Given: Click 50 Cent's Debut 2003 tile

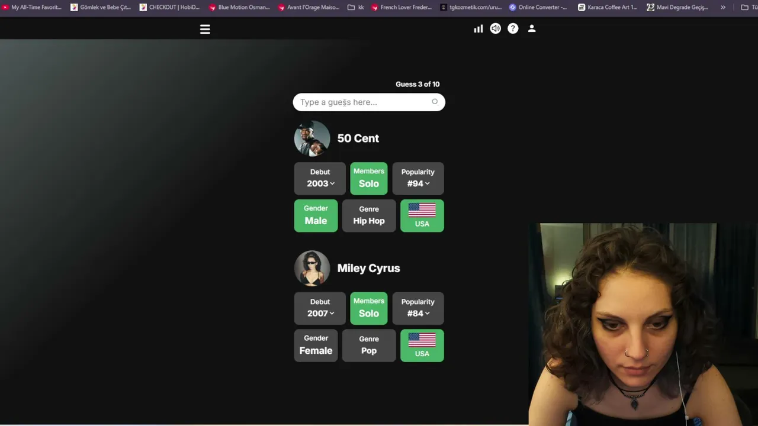Looking at the screenshot, I should point(320,178).
